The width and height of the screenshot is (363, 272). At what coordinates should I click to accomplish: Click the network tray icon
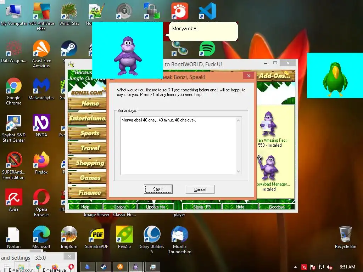pos(321,267)
